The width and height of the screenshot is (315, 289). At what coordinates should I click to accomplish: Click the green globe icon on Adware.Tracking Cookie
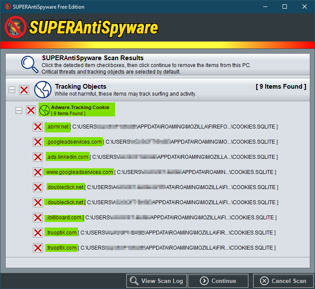click(45, 110)
